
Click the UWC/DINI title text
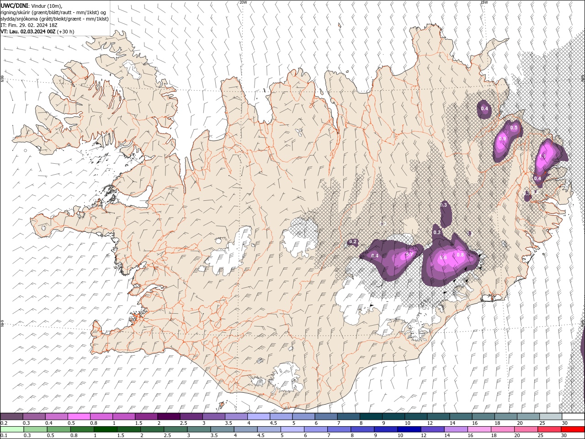(x=15, y=5)
